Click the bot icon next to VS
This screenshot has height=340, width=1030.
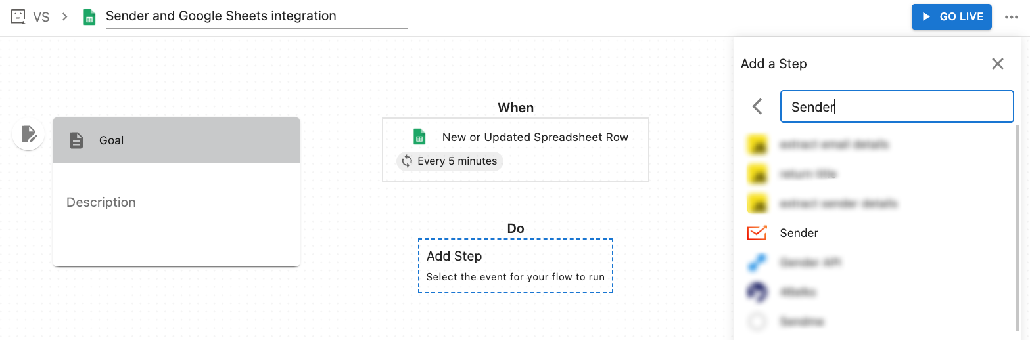pyautogui.click(x=18, y=16)
